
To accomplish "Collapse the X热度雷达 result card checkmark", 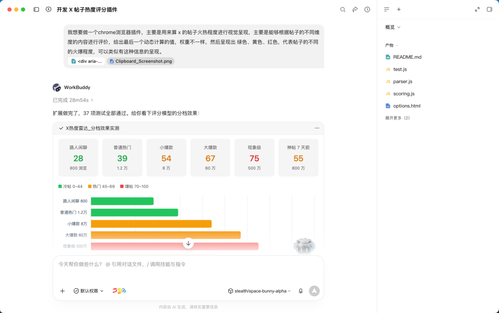I will (x=61, y=128).
